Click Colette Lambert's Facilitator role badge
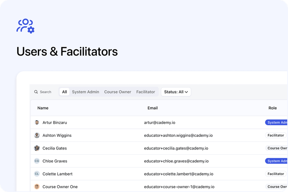 click(x=276, y=174)
